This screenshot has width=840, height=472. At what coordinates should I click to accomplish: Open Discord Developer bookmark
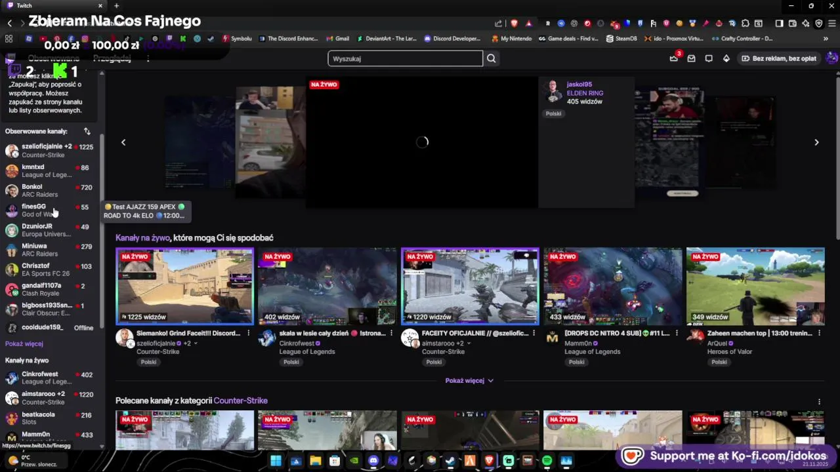tap(453, 39)
